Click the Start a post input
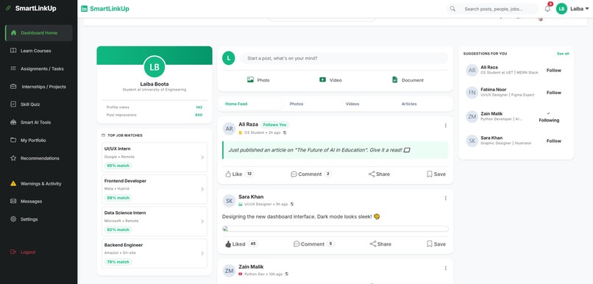593x284 pixels. click(344, 58)
